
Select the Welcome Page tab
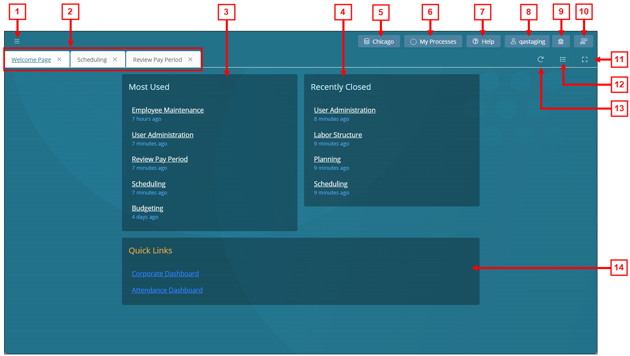pos(31,59)
